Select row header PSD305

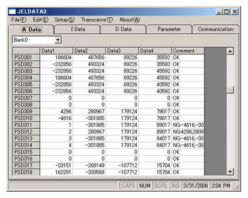tap(26, 85)
